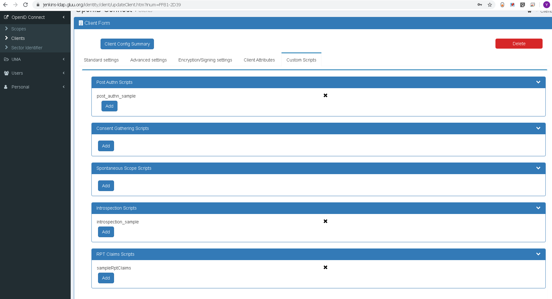This screenshot has height=299, width=552.
Task: Remove the introspection_sample script
Action: [325, 221]
